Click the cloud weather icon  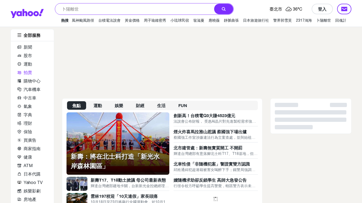tap(289, 9)
